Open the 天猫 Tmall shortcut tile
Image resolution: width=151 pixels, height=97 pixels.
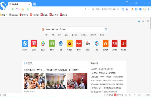click(114, 44)
